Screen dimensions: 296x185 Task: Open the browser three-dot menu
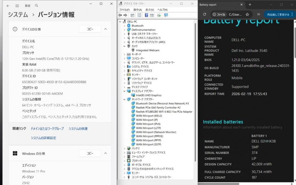pos(292,14)
